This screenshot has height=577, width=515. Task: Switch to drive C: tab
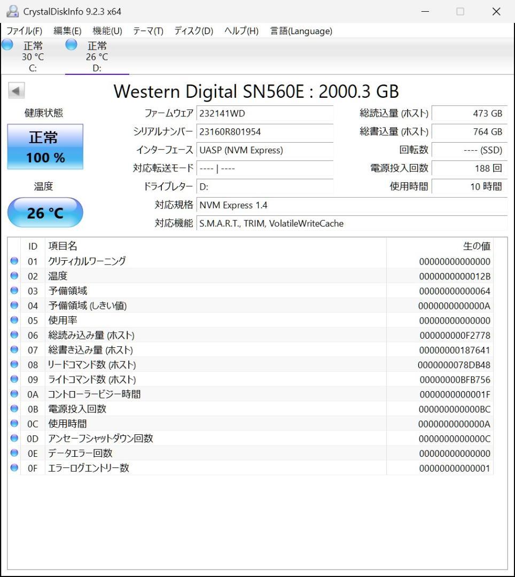pyautogui.click(x=33, y=56)
